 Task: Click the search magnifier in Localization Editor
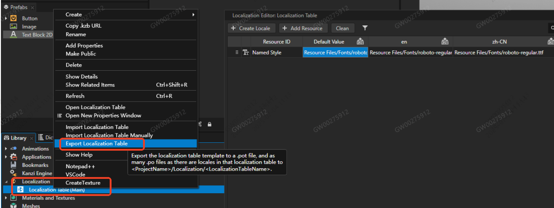[x=552, y=28]
